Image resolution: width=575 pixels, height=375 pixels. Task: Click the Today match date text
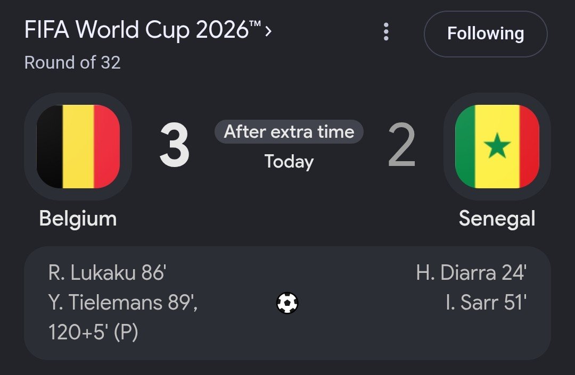[289, 162]
